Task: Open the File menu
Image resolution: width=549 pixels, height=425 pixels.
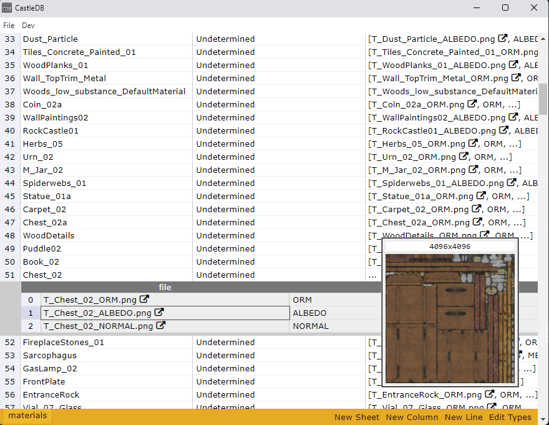Action: tap(9, 26)
